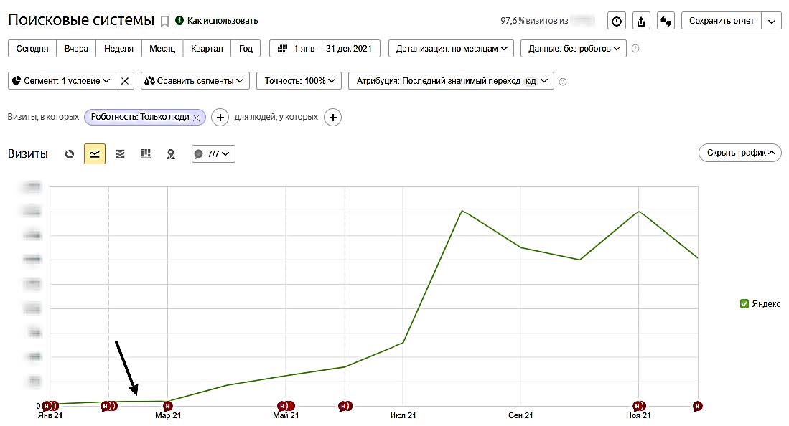Select the line chart view

[x=95, y=154]
